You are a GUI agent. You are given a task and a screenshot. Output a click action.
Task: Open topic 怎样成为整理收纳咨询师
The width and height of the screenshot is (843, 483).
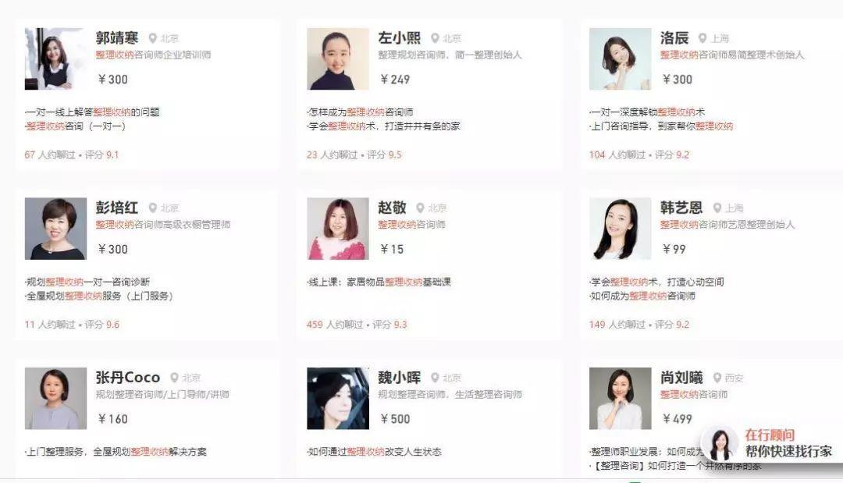tap(360, 112)
